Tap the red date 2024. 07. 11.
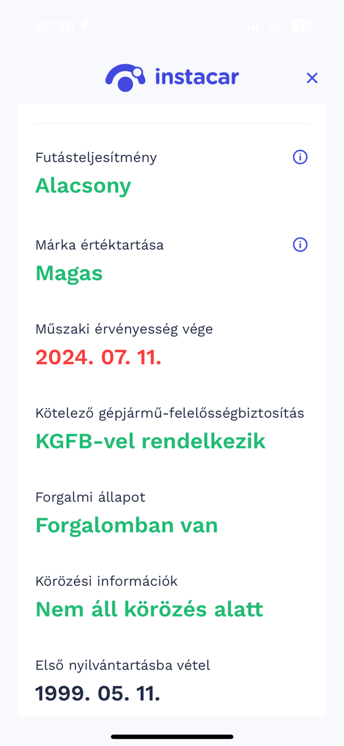 pyautogui.click(x=98, y=357)
